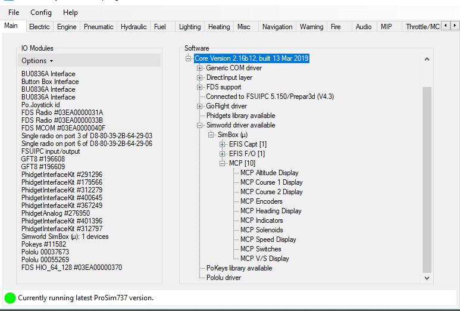This screenshot has height=311, width=460.
Task: Expand the EFIS Capt [1] node
Action: pos(223,144)
